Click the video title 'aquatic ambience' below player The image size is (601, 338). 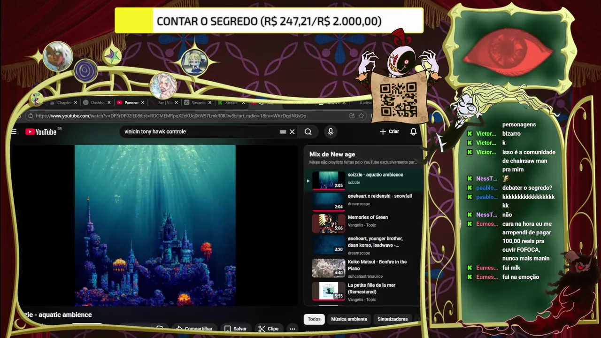pos(65,315)
